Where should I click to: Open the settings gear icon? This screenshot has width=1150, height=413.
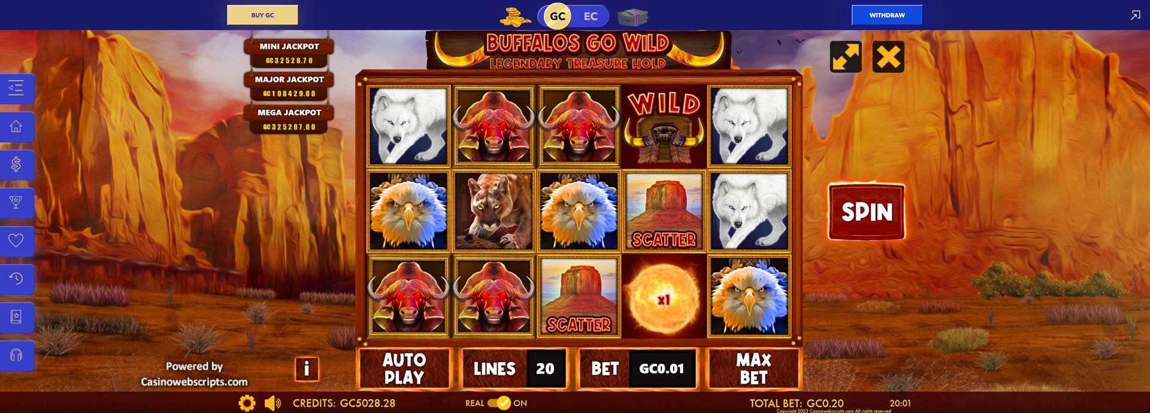(247, 403)
